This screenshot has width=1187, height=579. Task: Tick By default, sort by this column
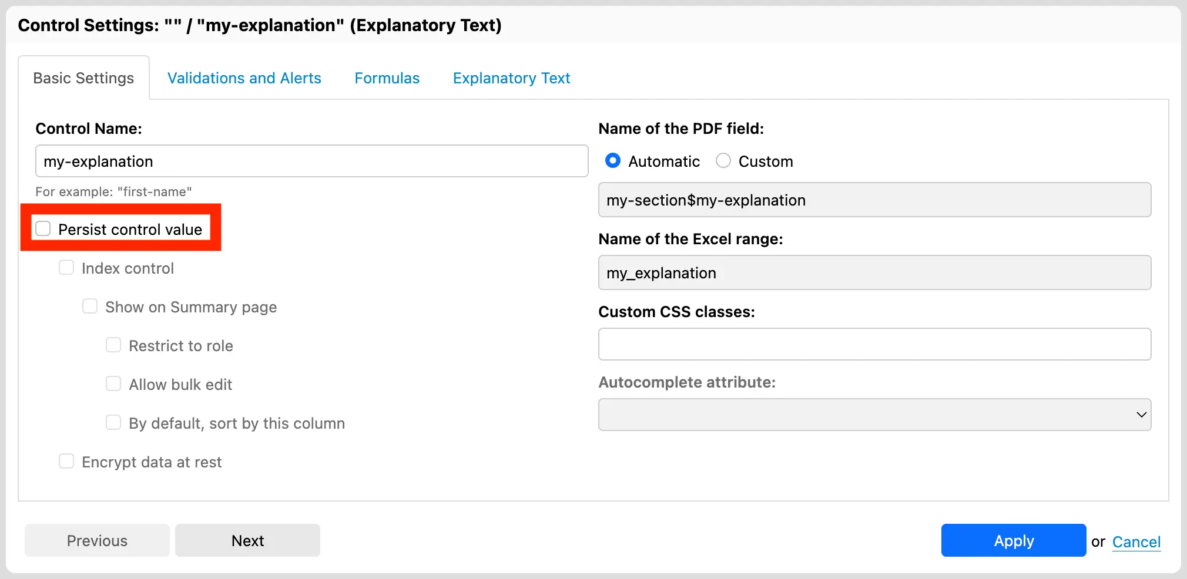click(x=113, y=423)
